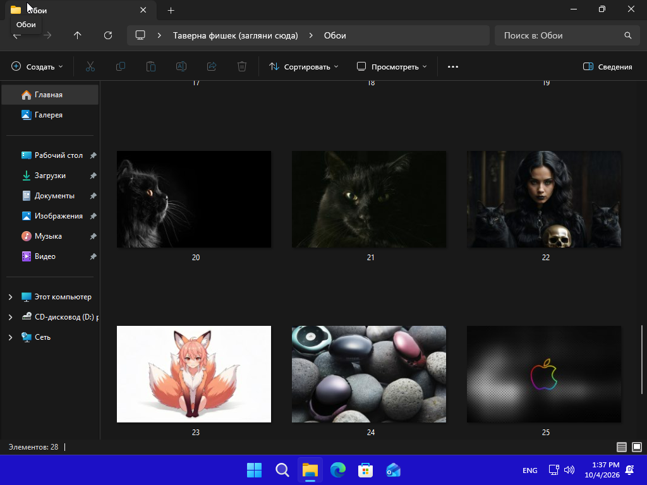Add a new tab with plus button
647x485 pixels.
[171, 10]
